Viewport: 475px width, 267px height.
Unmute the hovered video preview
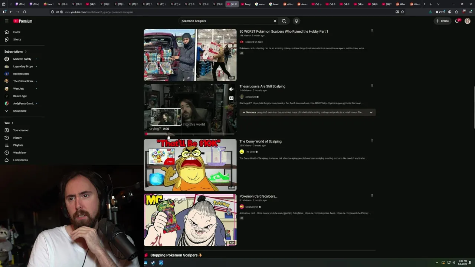click(x=231, y=89)
